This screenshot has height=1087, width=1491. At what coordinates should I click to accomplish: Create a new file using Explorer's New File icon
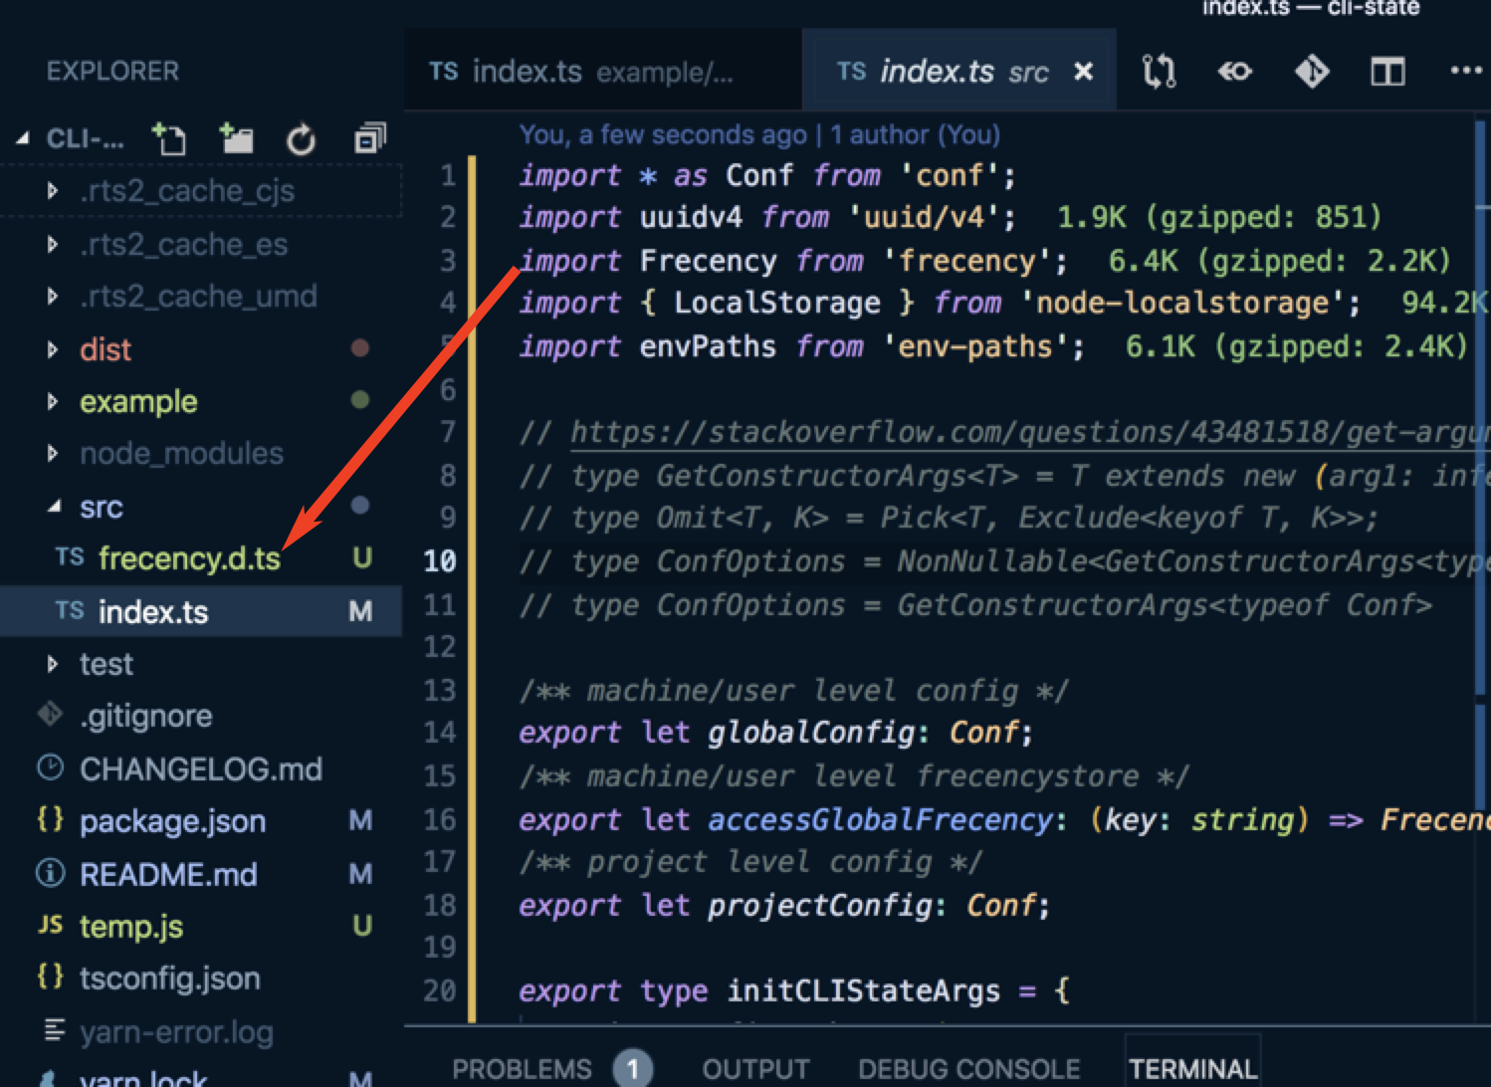[169, 138]
